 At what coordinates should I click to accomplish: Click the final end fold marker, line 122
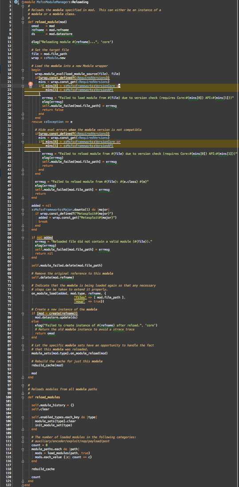click(23, 485)
